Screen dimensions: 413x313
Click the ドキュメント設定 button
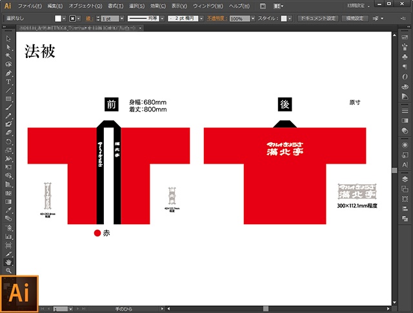point(317,19)
